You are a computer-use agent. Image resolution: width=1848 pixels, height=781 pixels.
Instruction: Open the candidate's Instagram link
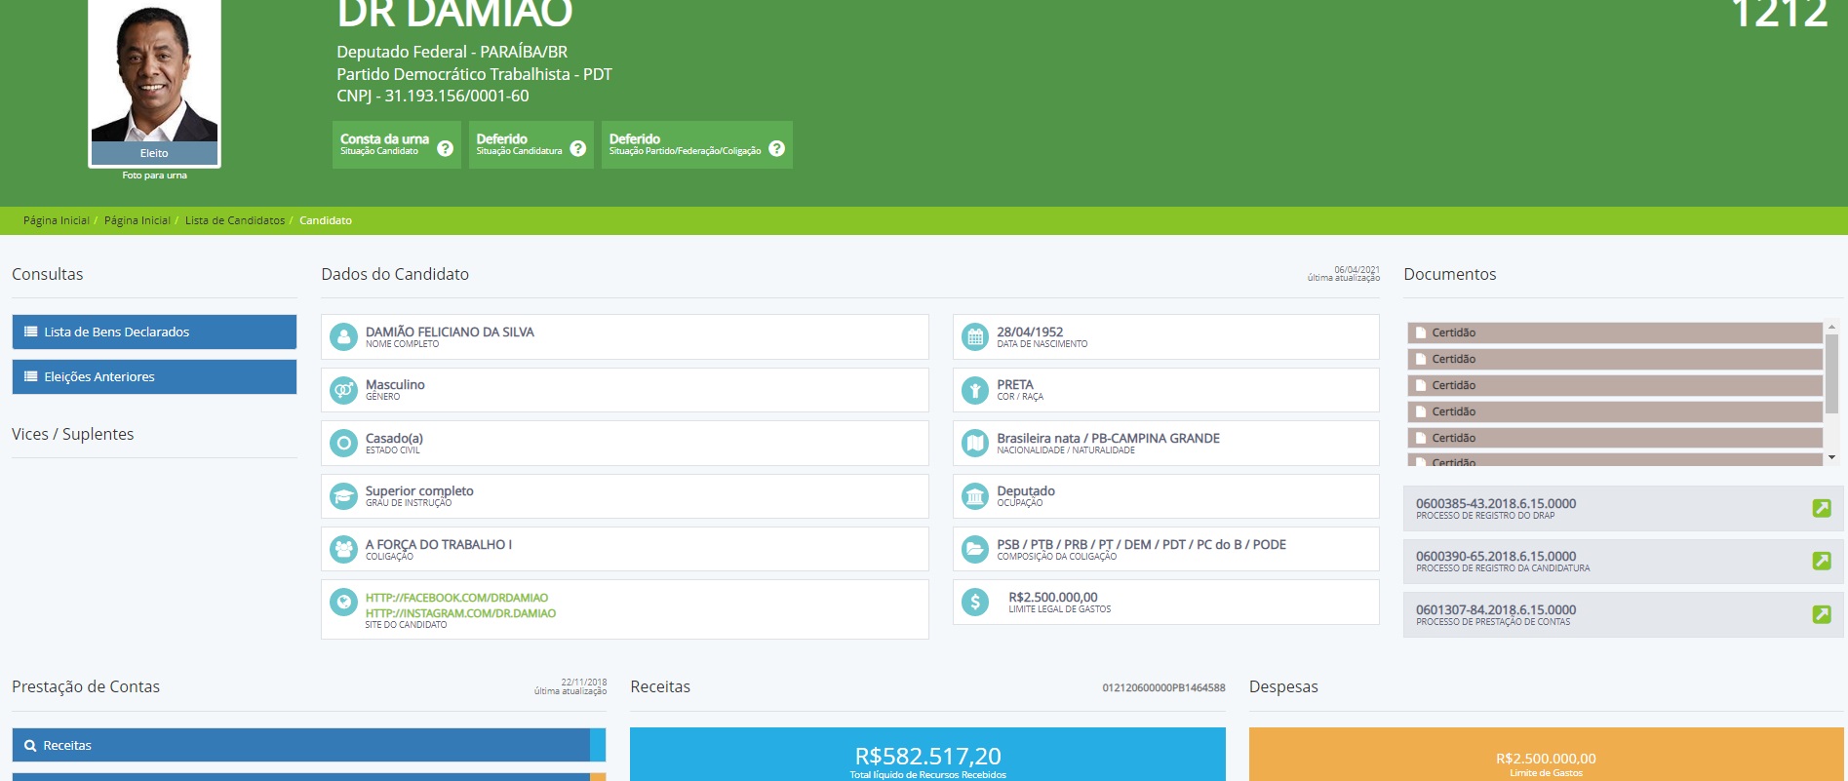(460, 613)
